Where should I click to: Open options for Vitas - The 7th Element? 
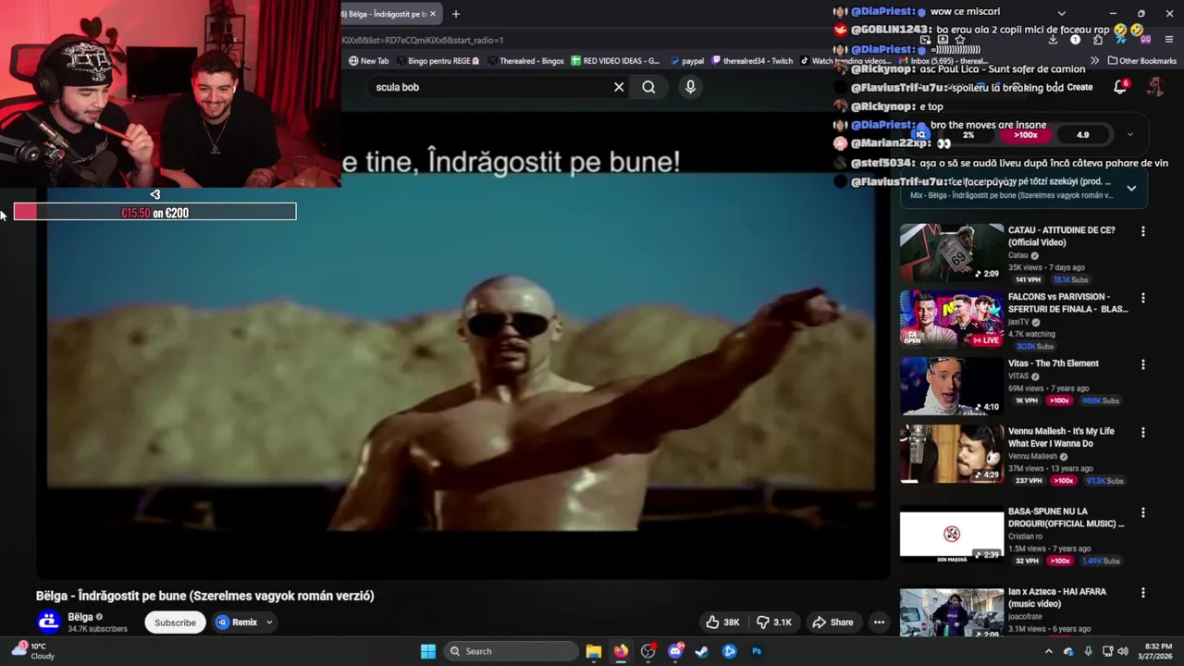click(1143, 364)
